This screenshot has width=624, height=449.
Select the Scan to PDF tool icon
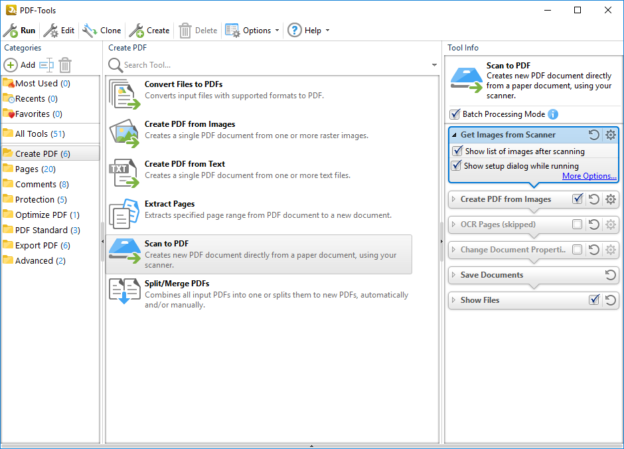coord(125,252)
